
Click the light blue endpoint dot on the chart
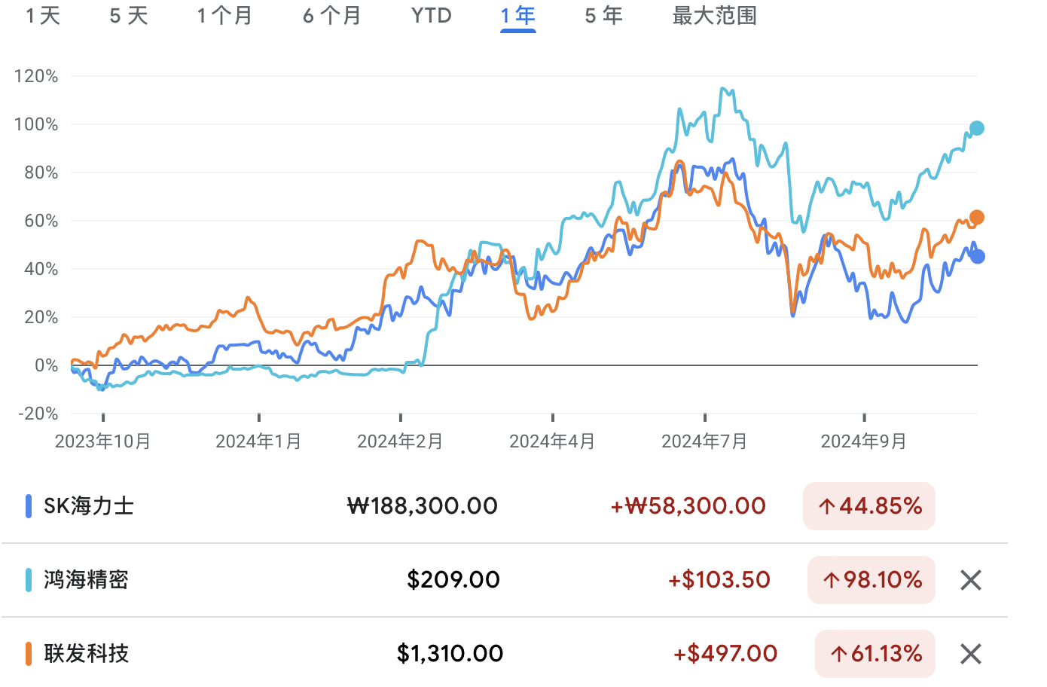[977, 128]
